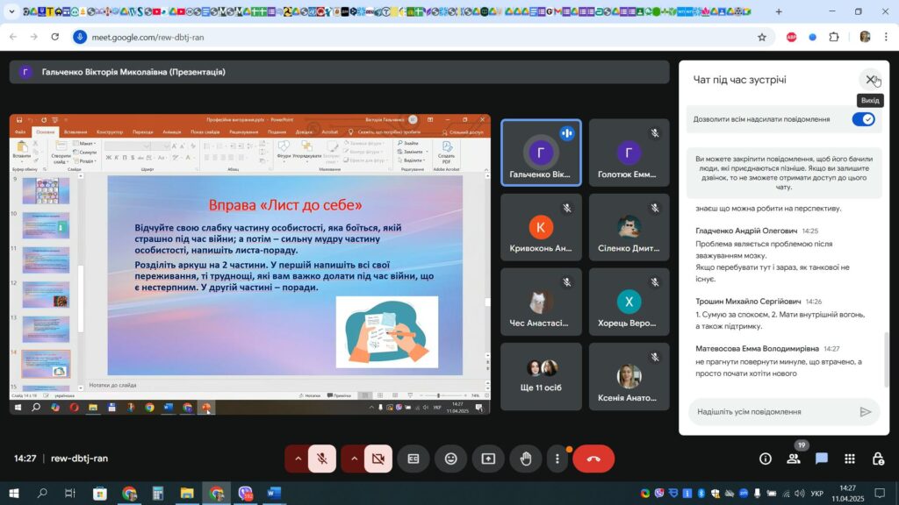899x505 pixels.
Task: Bookmark this page with the star icon
Action: 762,37
